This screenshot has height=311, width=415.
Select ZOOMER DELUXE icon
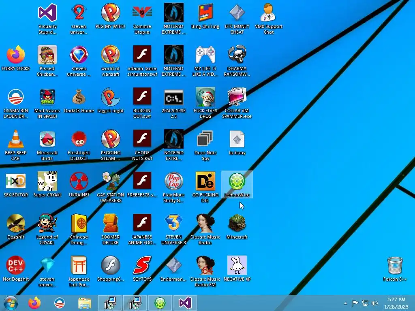(x=110, y=229)
